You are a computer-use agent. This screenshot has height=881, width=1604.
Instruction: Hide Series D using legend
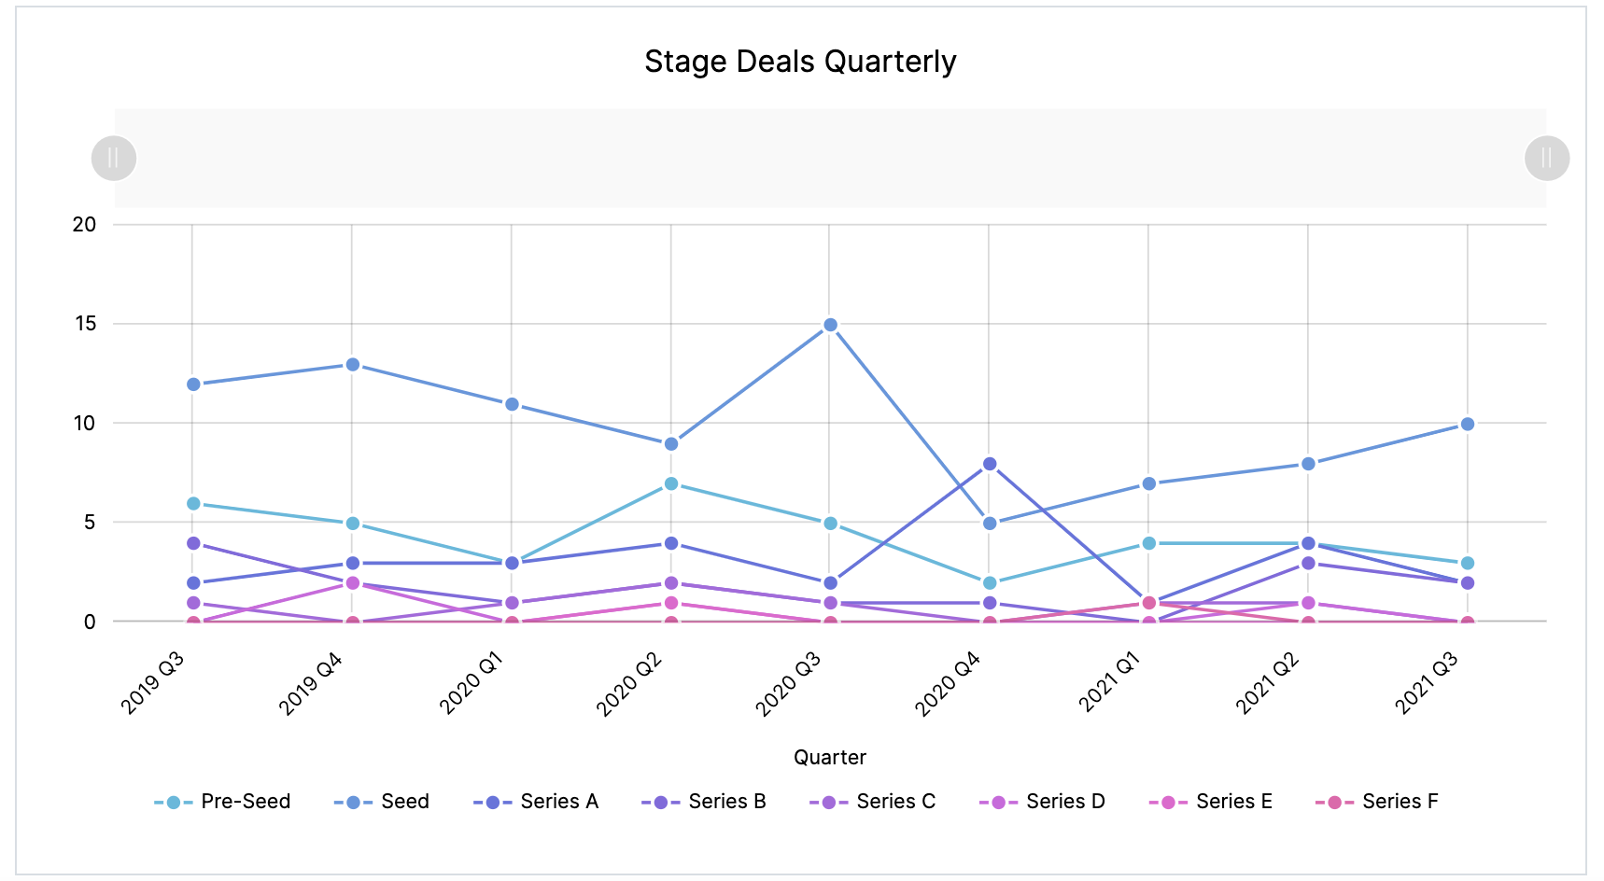click(x=1043, y=802)
